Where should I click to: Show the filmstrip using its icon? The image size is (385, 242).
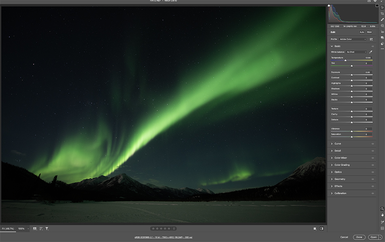[35, 229]
